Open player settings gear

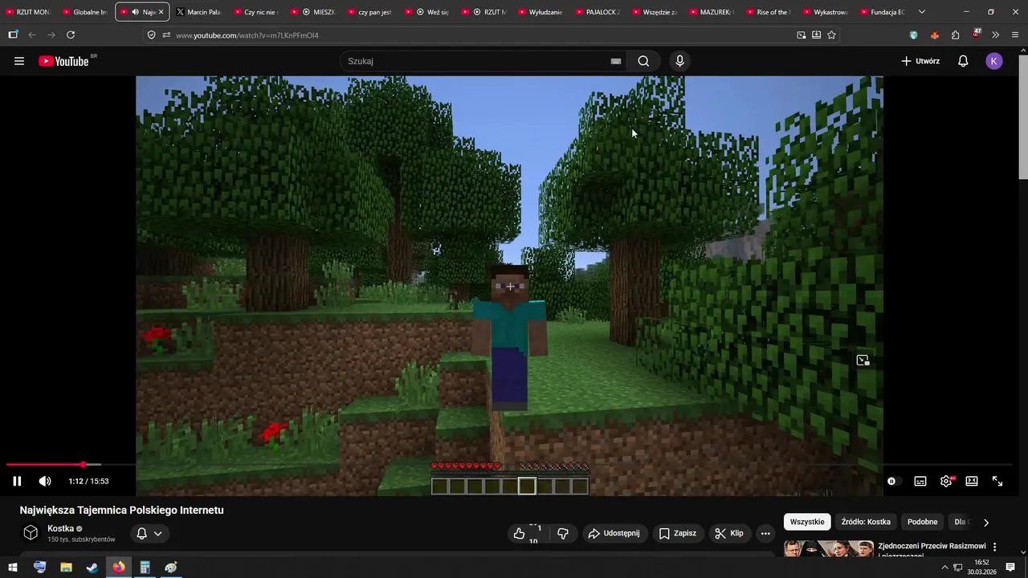946,481
